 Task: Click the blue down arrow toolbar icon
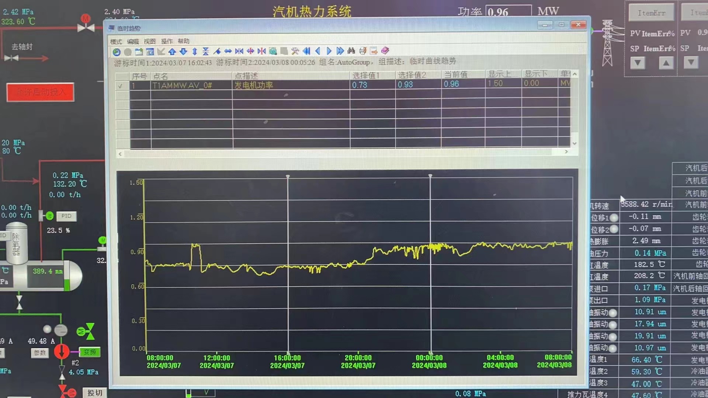coord(183,52)
